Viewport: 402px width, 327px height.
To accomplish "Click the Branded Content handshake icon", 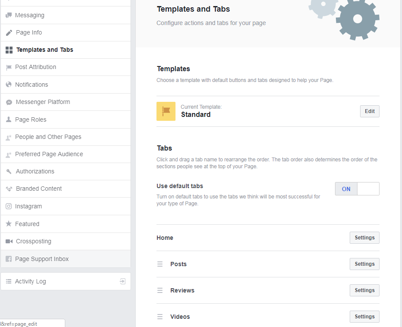I will click(9, 189).
